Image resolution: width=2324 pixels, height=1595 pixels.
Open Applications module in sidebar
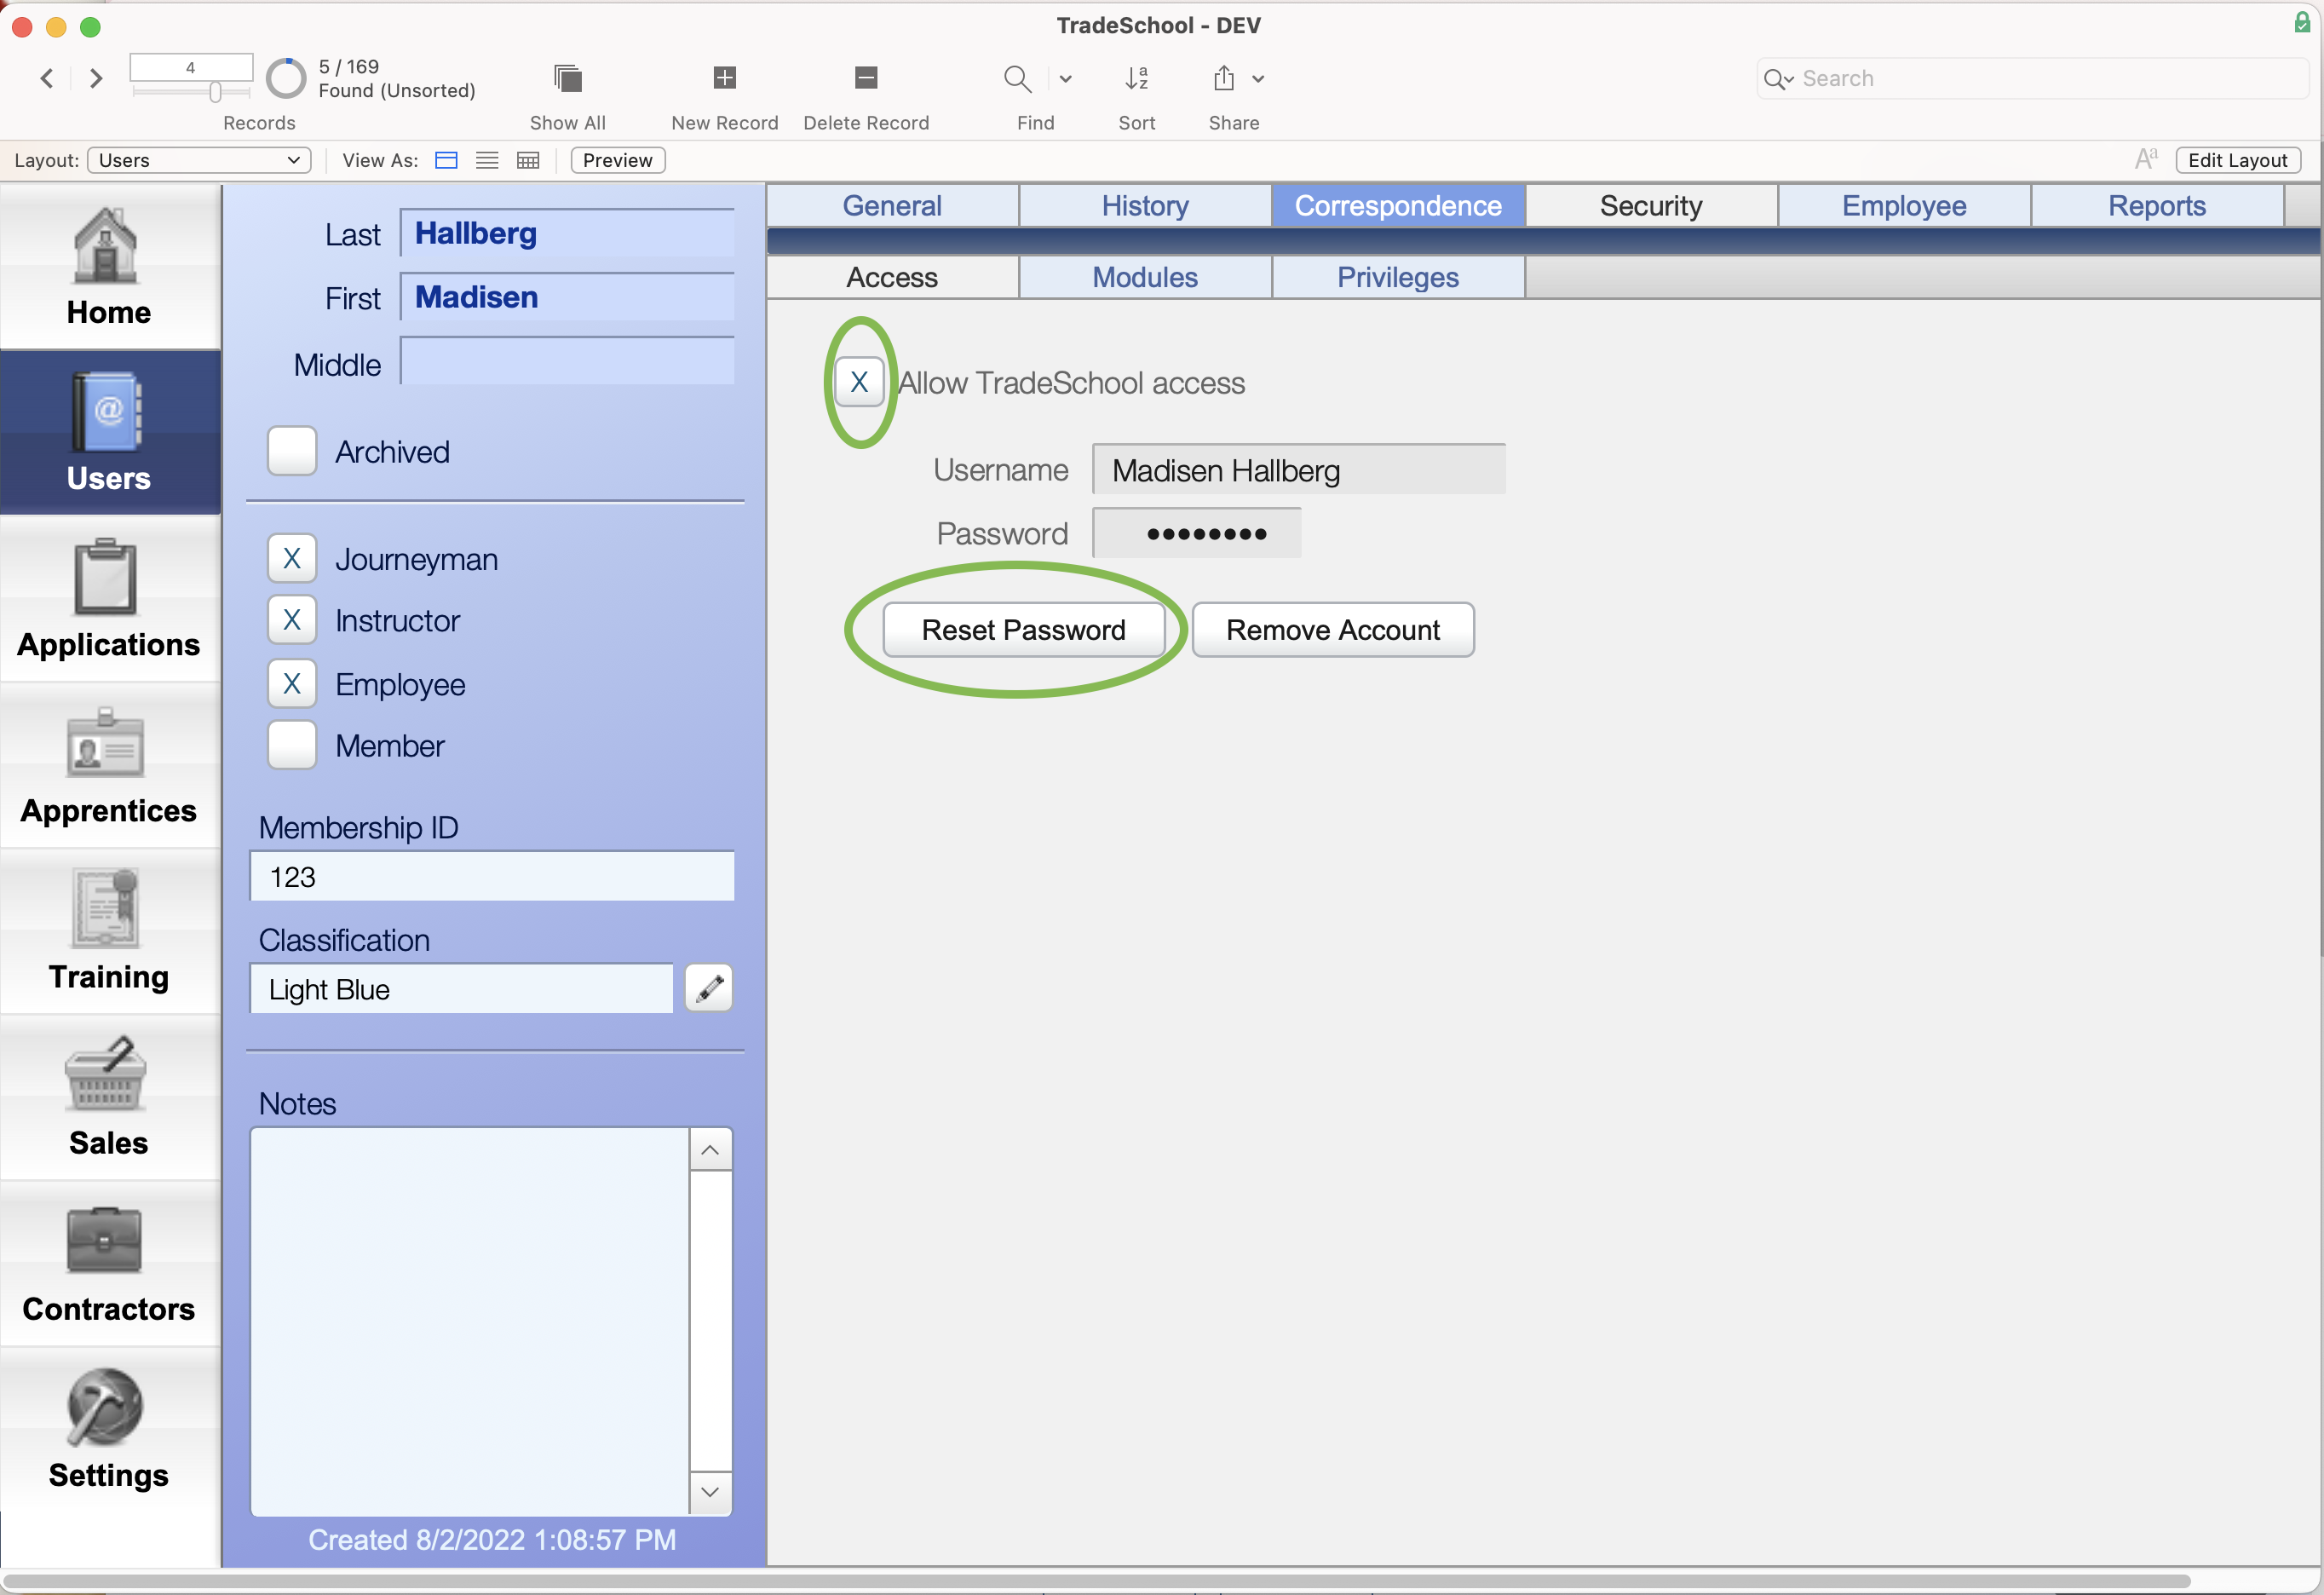109,598
